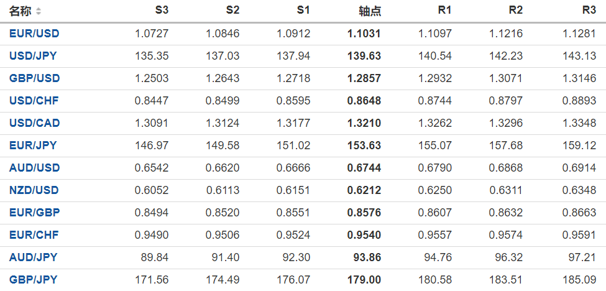Viewport: 606px width, 291px height.
Task: Click the 轴点 pivot column header
Action: (x=370, y=11)
